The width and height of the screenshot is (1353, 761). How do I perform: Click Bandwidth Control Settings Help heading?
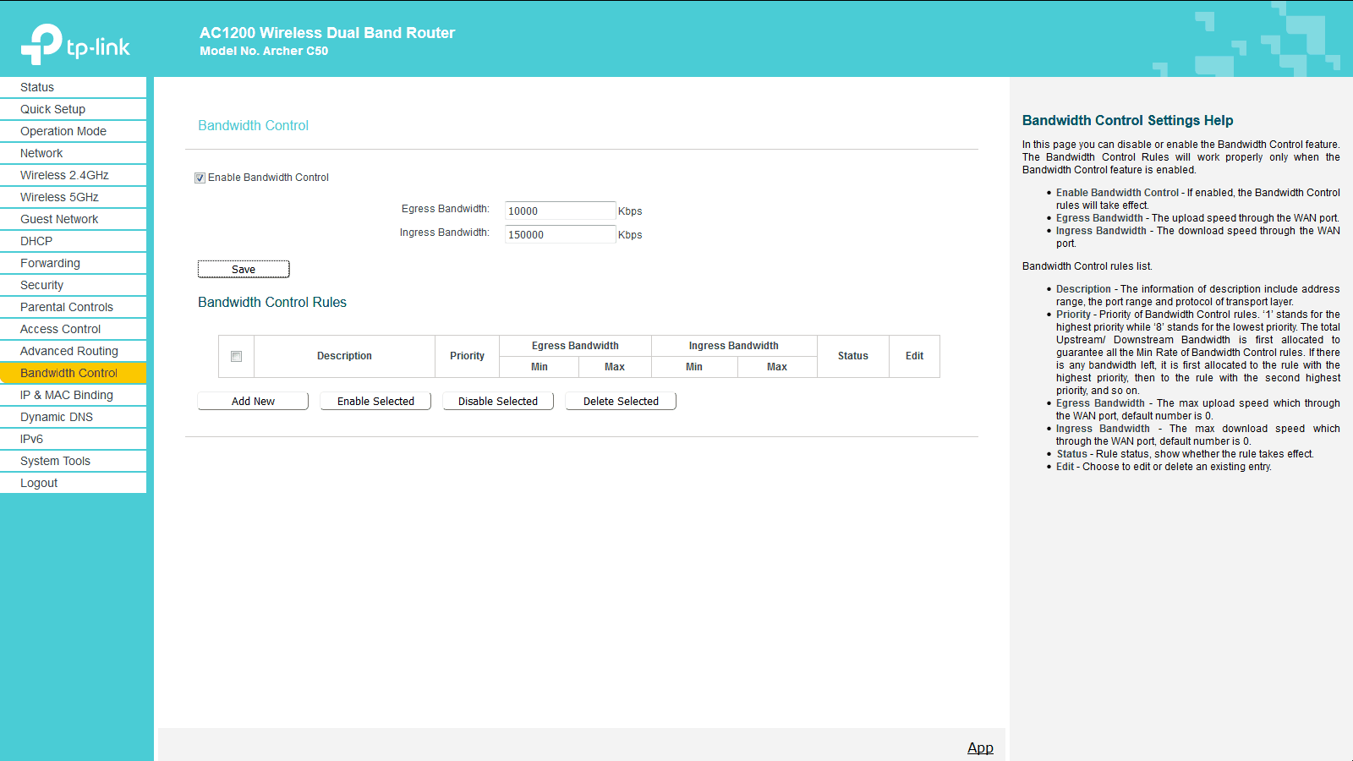[x=1127, y=120]
